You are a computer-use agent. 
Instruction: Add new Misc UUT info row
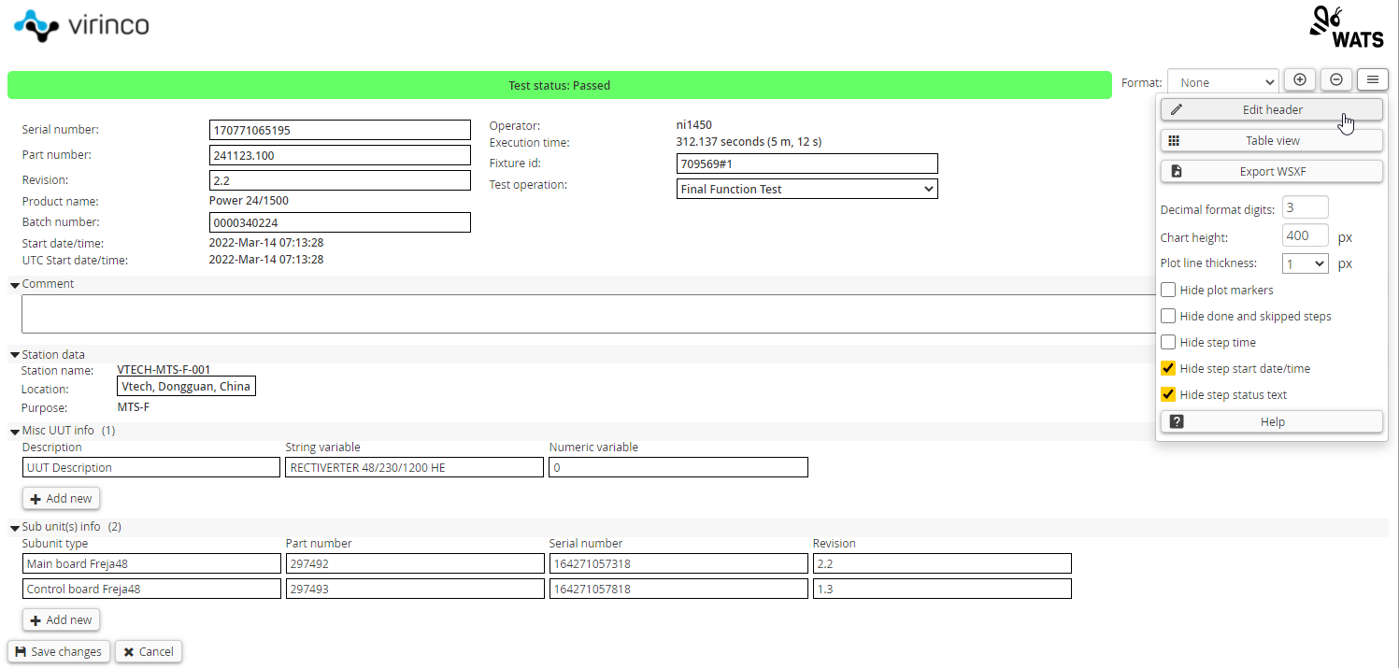pyautogui.click(x=61, y=498)
